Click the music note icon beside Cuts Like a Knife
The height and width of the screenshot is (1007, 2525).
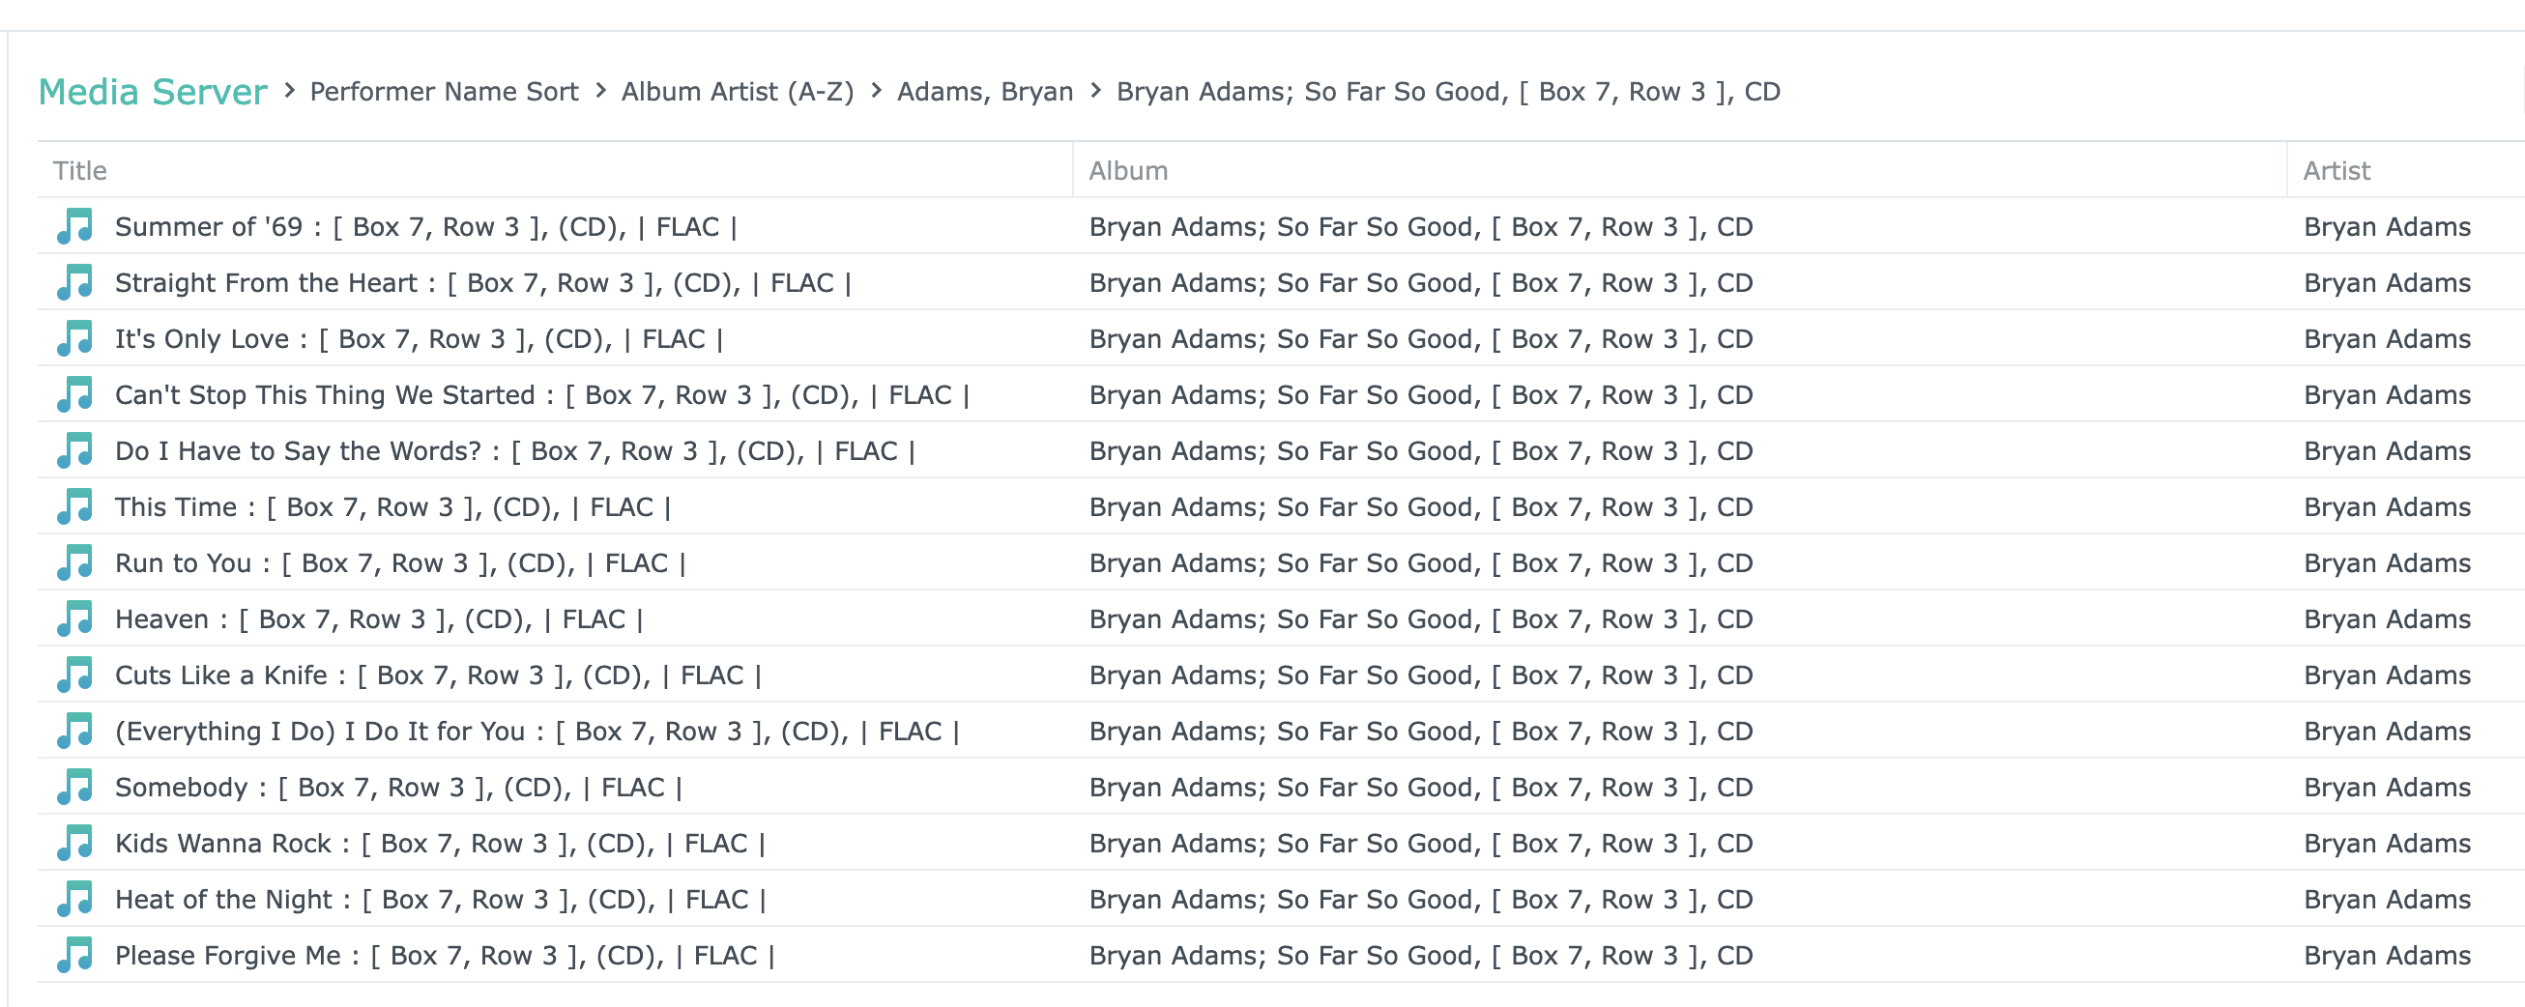pyautogui.click(x=74, y=675)
